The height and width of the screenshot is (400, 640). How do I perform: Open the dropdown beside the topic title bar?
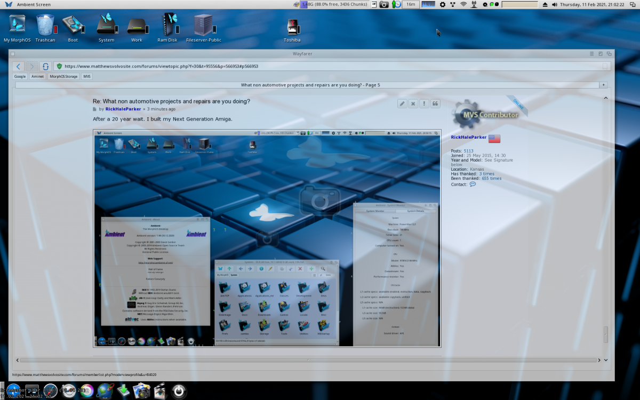(x=603, y=84)
